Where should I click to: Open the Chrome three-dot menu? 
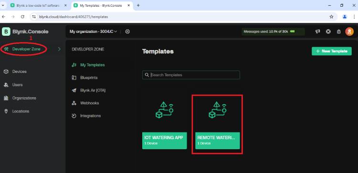355,17
